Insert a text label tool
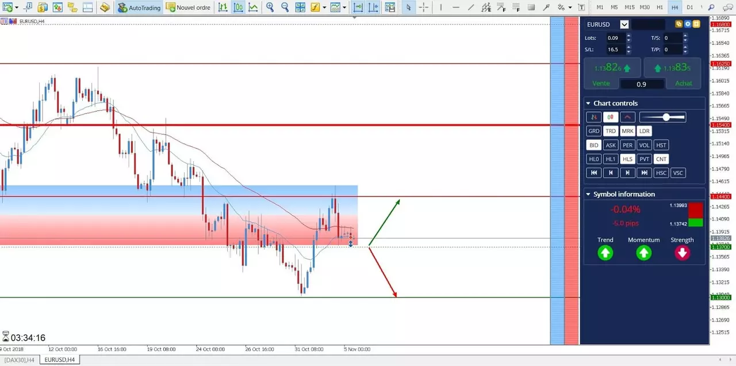736x366 pixels. coord(581,7)
